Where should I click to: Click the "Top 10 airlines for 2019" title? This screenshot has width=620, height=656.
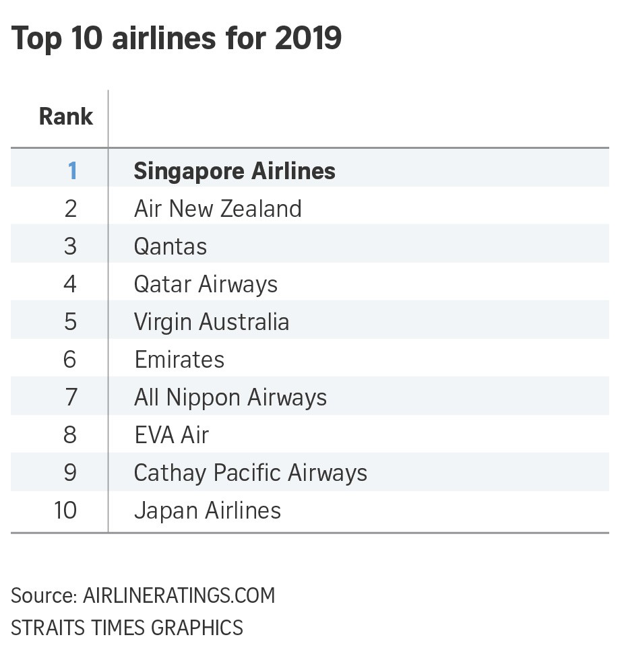coord(177,38)
